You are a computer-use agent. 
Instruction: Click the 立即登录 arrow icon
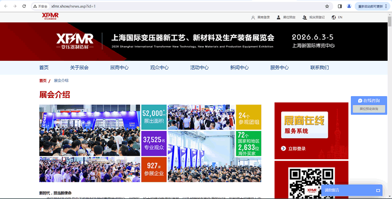coord(283,149)
